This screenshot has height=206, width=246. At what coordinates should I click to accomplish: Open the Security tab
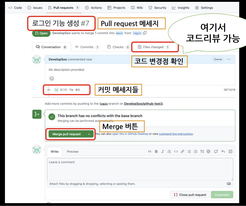click(157, 8)
